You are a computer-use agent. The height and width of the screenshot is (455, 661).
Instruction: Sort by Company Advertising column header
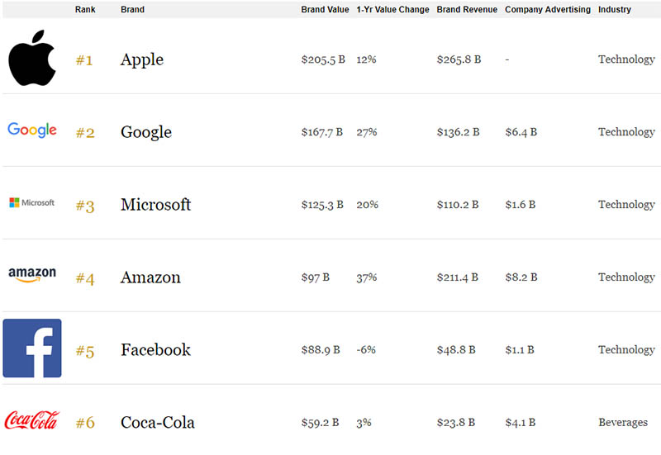[548, 10]
